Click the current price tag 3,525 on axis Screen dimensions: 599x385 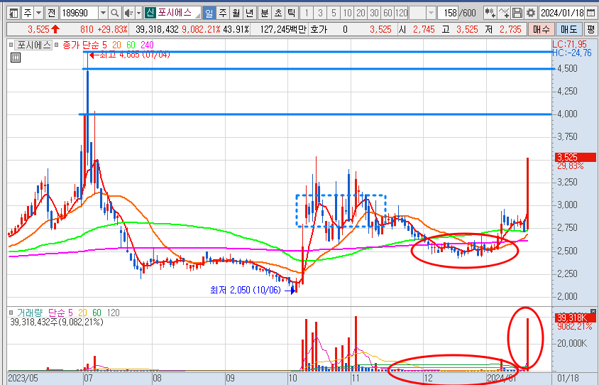[575, 157]
